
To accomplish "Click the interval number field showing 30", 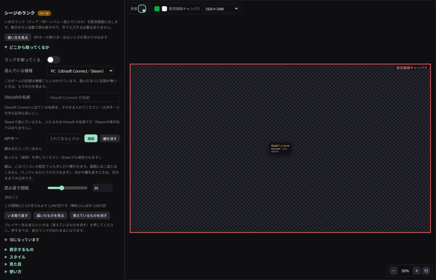I will pyautogui.click(x=102, y=188).
